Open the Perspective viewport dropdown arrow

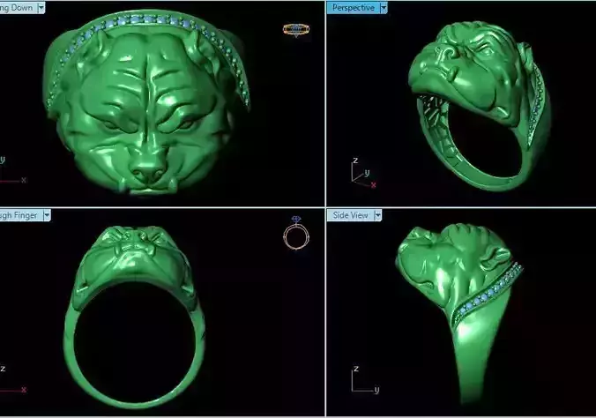(384, 8)
